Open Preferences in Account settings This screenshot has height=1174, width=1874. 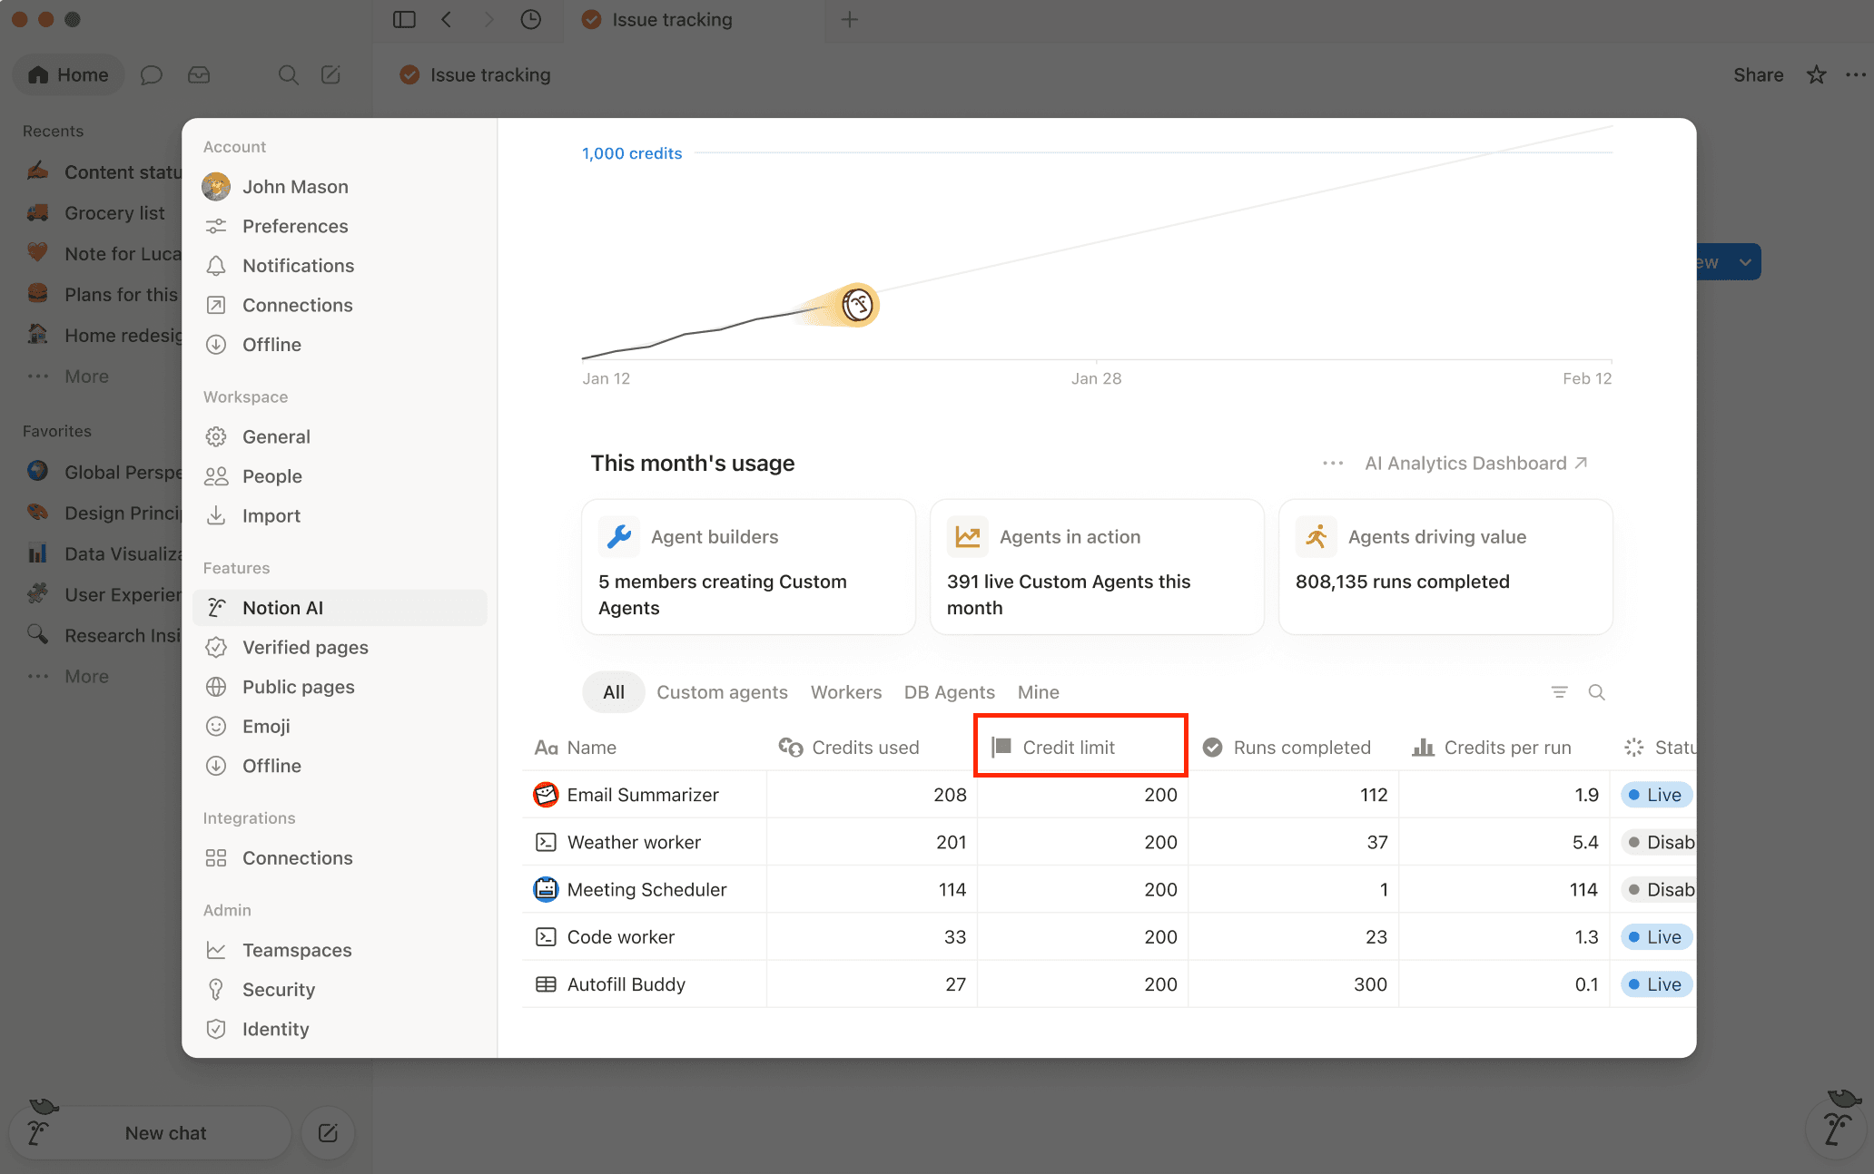[294, 226]
